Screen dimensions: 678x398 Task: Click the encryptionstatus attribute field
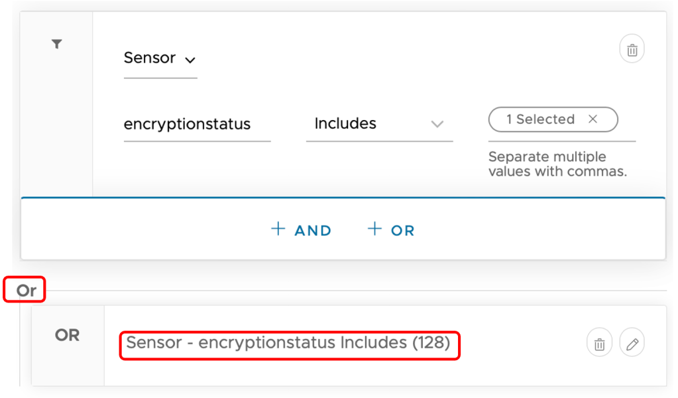click(197, 124)
